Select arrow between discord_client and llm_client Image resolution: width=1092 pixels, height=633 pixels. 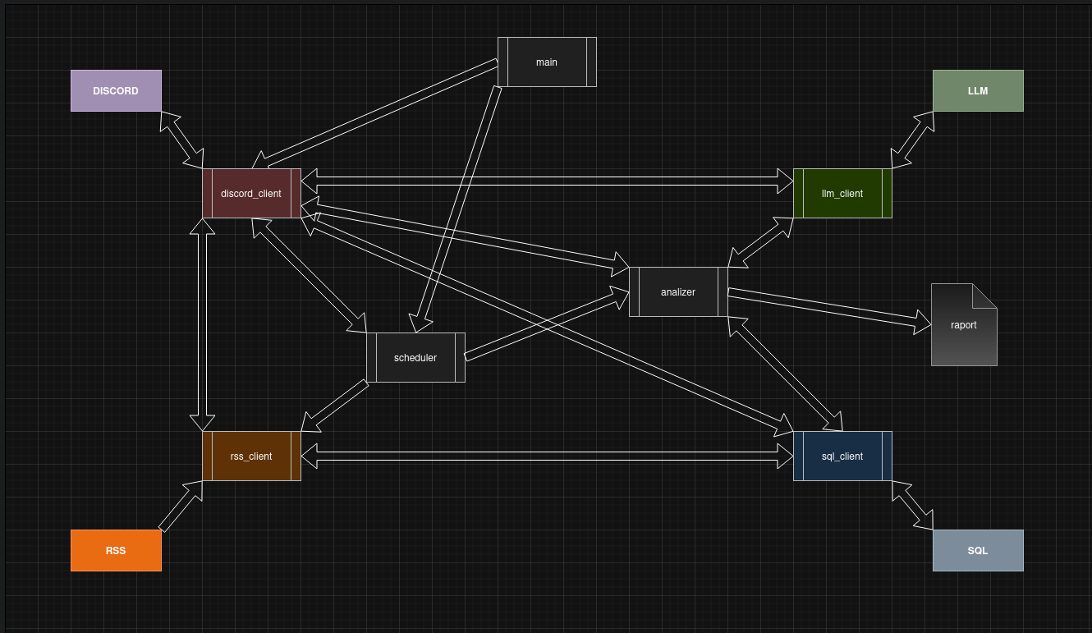[x=547, y=181]
